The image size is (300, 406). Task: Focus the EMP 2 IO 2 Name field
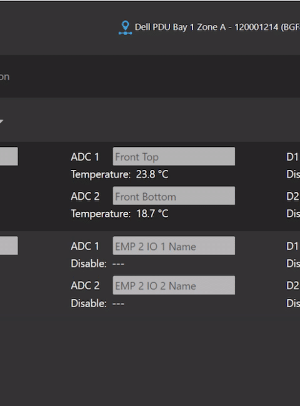[x=174, y=285]
